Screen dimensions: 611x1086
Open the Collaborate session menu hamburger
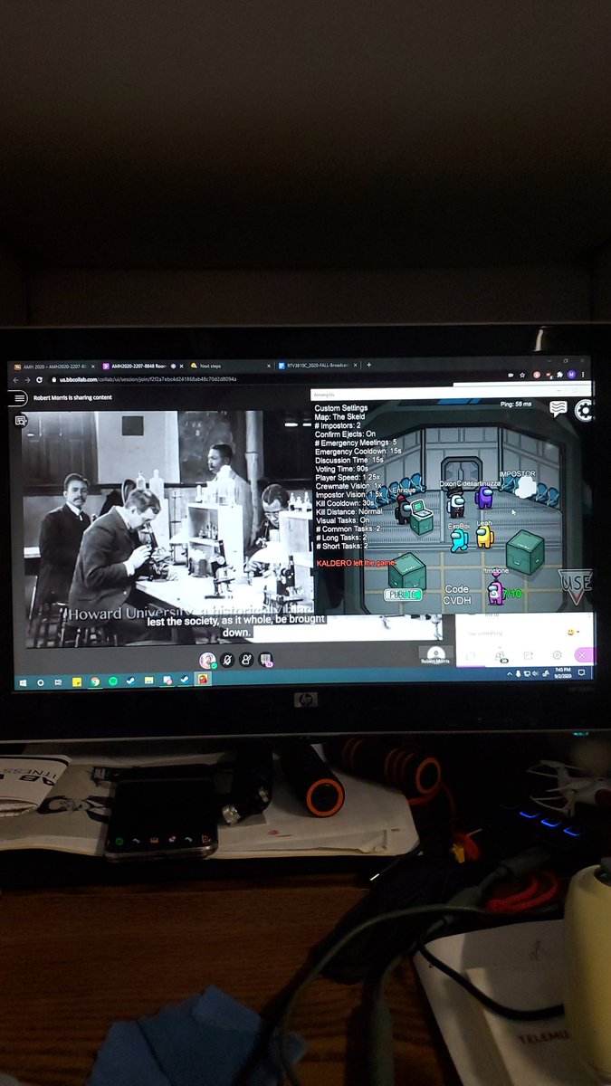(20, 398)
